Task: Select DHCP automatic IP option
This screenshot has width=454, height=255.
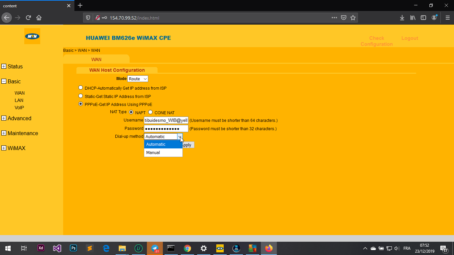Action: click(x=80, y=88)
